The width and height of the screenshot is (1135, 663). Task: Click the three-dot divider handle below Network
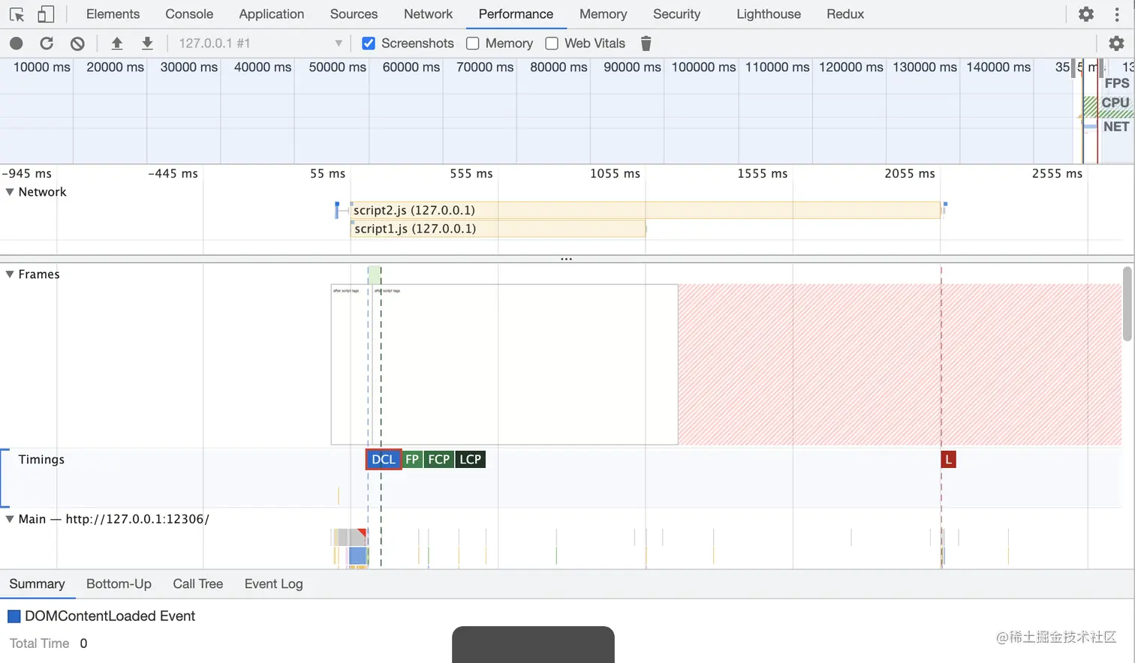point(567,259)
